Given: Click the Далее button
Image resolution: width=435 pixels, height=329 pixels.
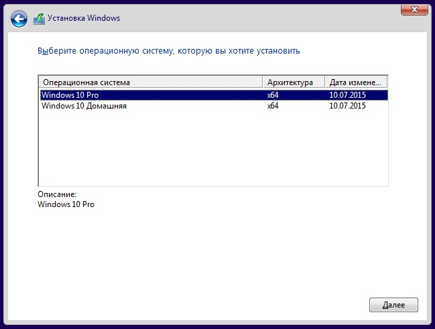Looking at the screenshot, I should 393,305.
